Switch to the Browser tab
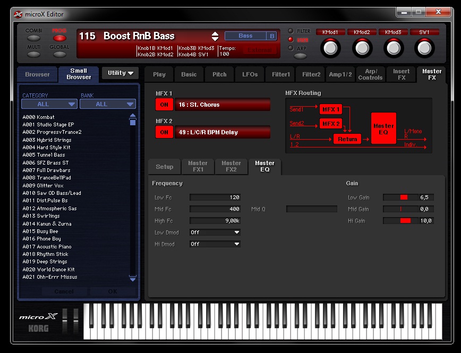The height and width of the screenshot is (353, 461). tap(37, 74)
